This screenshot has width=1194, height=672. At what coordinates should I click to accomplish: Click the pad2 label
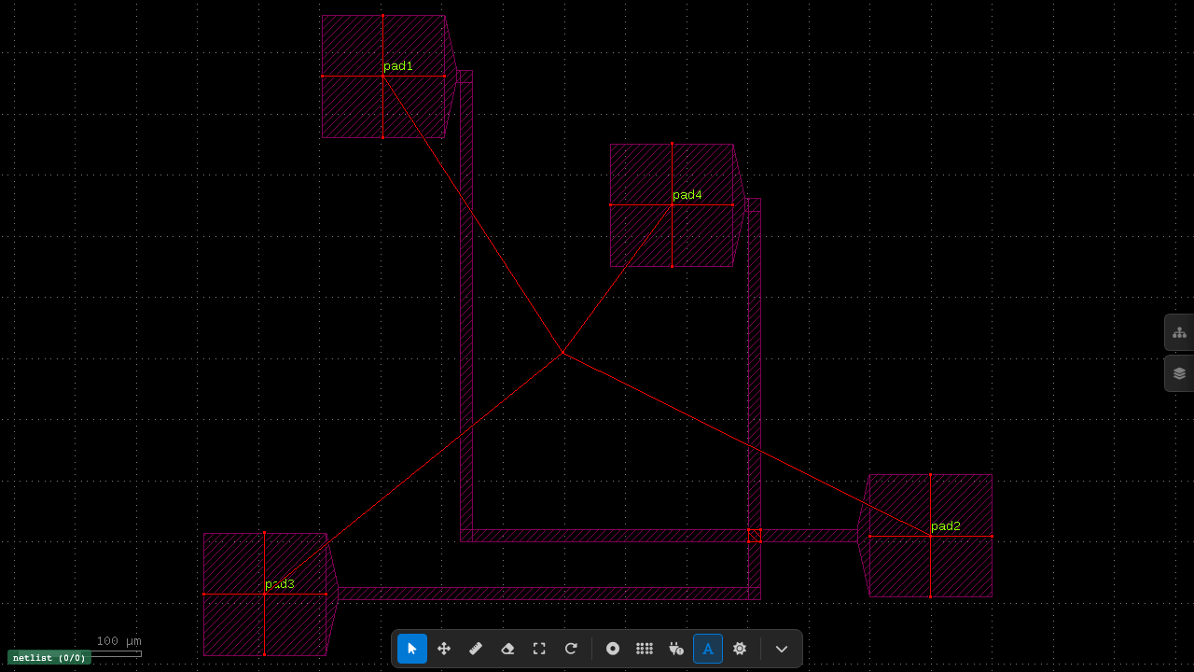[x=946, y=526]
